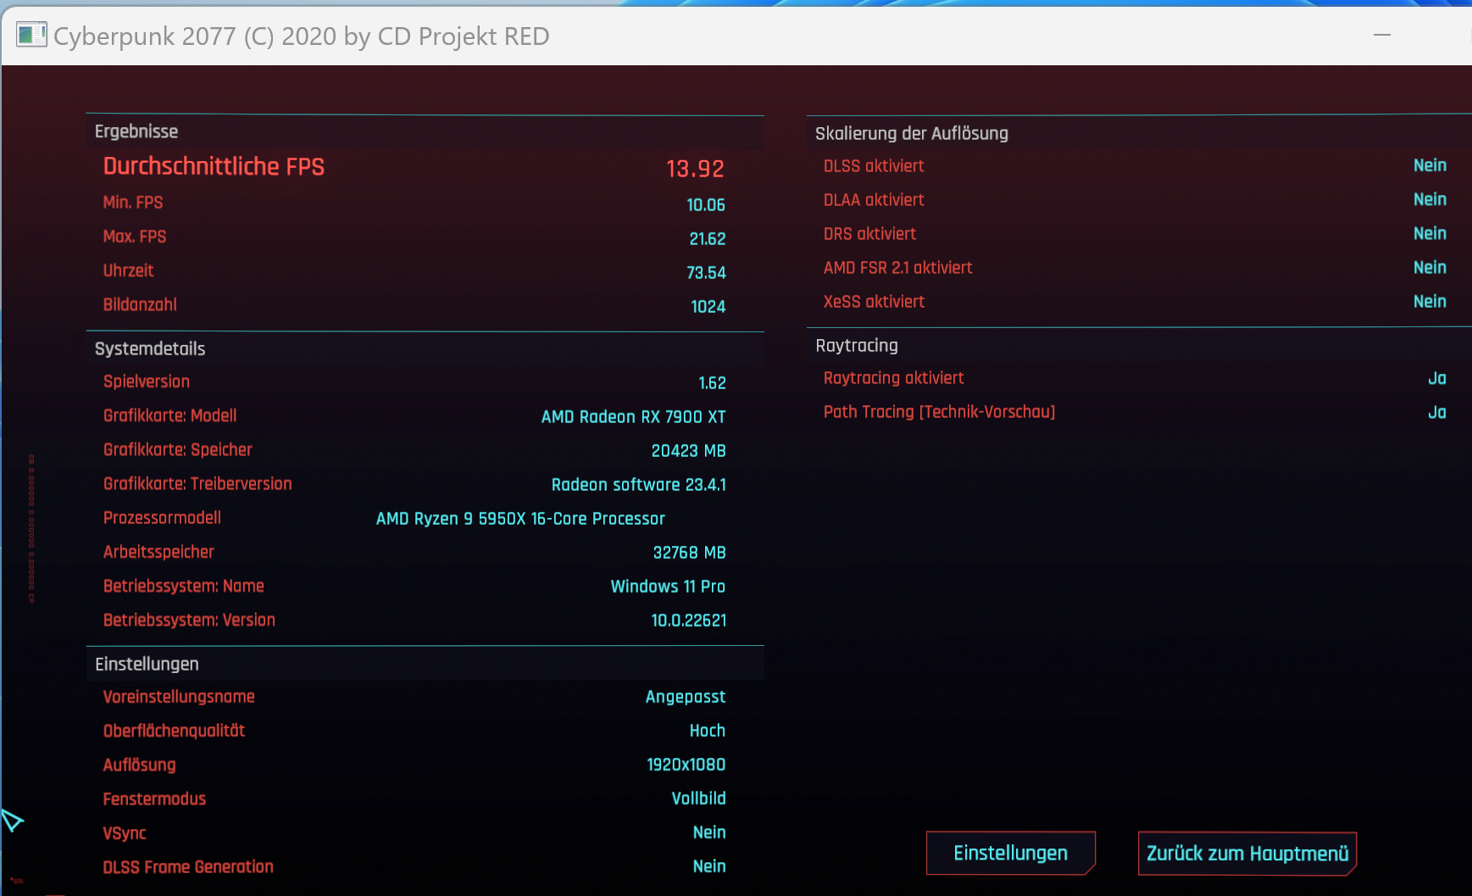Click the Betriebssystem: Name label
The height and width of the screenshot is (896, 1472).
point(183,586)
